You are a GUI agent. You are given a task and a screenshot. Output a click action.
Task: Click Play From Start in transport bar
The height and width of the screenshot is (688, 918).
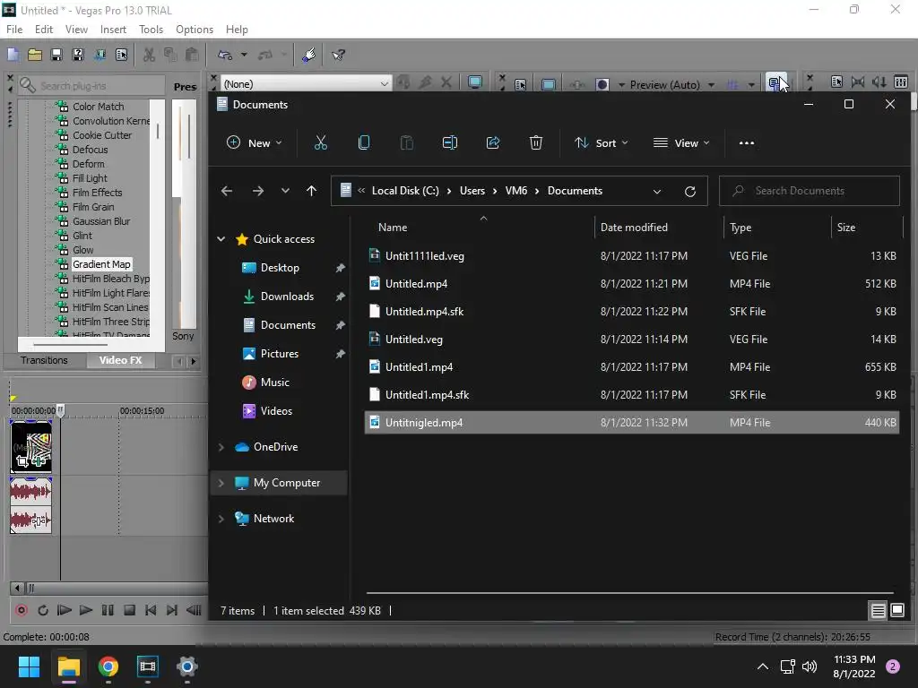click(65, 610)
